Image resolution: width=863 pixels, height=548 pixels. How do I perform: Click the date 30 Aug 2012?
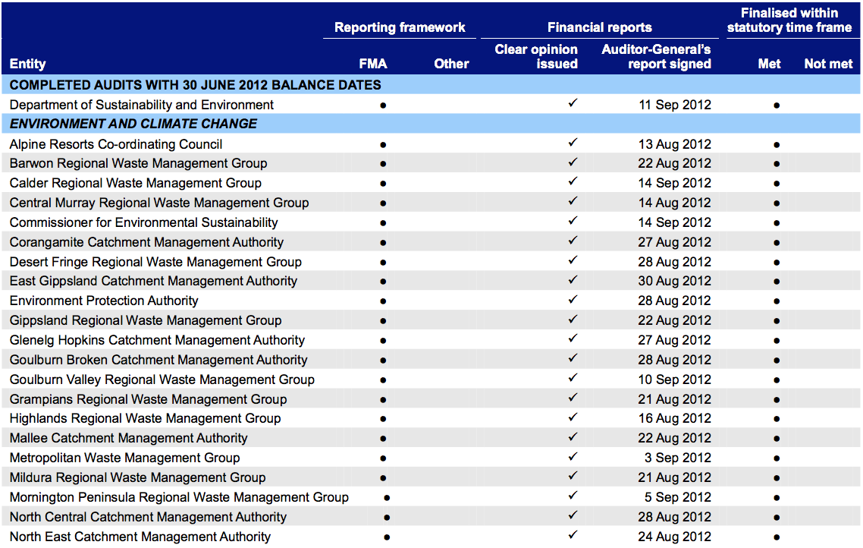pos(675,281)
